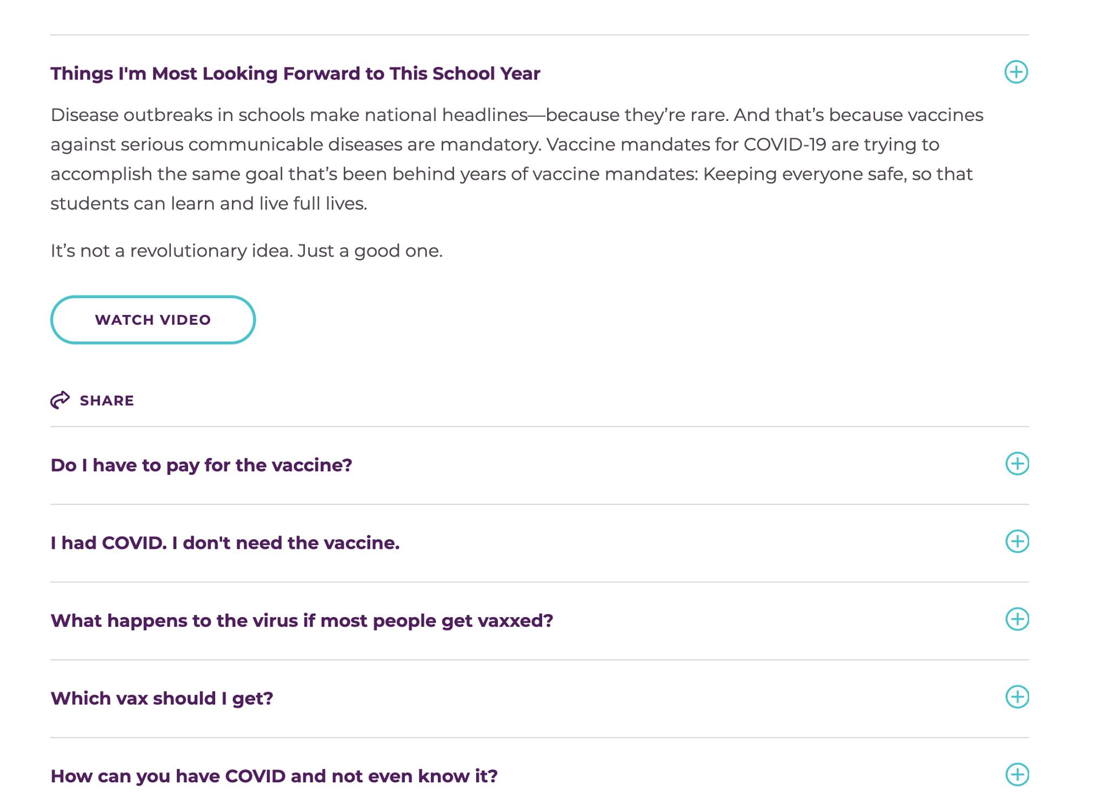This screenshot has width=1107, height=804.
Task: Open 'What happens to the virus' question heading
Action: tap(302, 621)
